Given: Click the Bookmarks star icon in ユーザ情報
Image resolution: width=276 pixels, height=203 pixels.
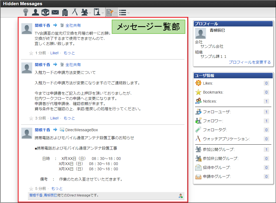Looking at the screenshot, I should [198, 92].
